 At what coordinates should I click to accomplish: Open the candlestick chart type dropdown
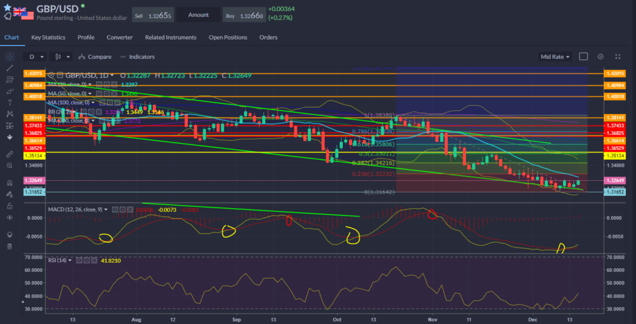[x=61, y=56]
